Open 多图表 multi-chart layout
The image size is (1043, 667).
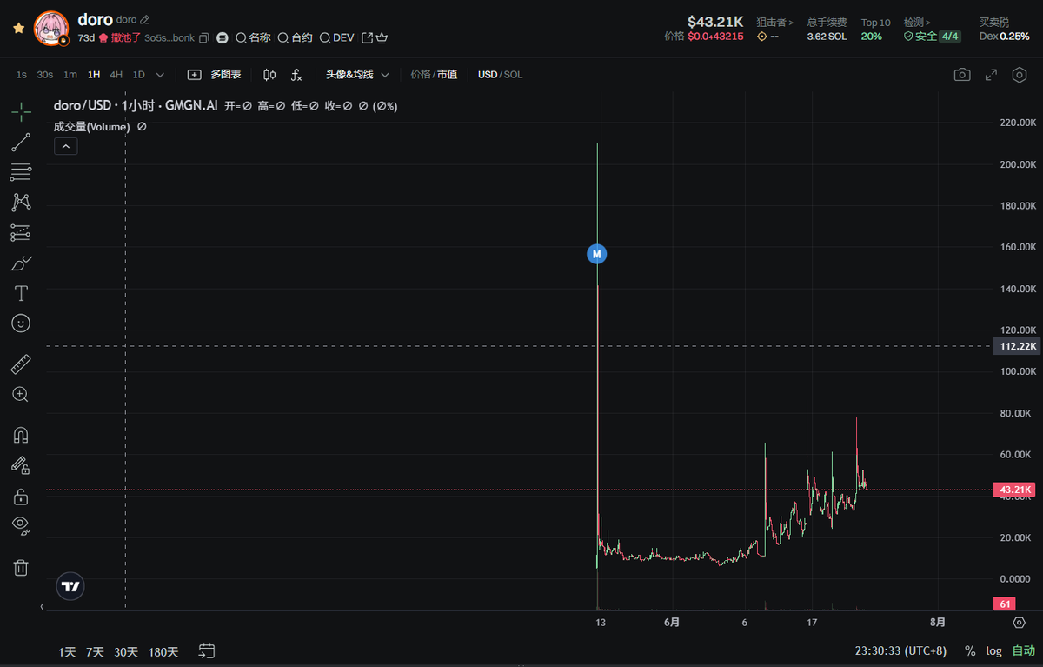pos(215,75)
